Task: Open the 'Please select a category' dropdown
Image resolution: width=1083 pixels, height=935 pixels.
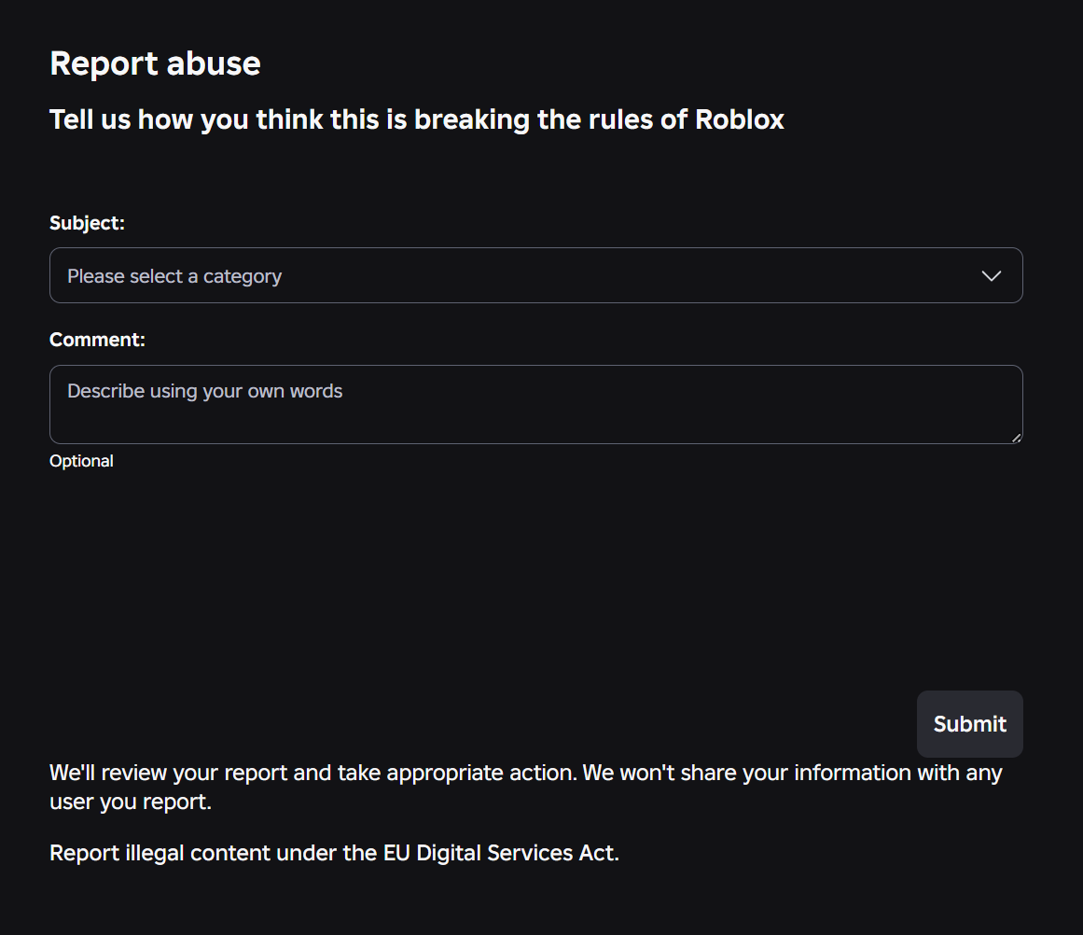Action: 535,276
